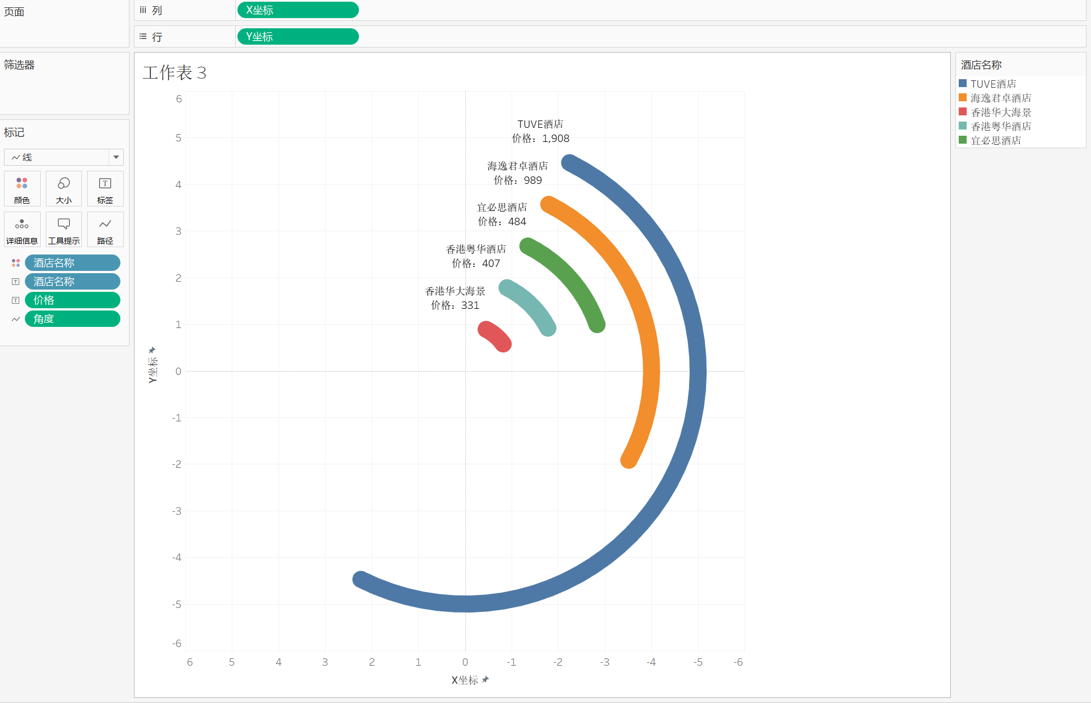Open the mark type dropdown showing 线
1091x703 pixels.
point(64,157)
